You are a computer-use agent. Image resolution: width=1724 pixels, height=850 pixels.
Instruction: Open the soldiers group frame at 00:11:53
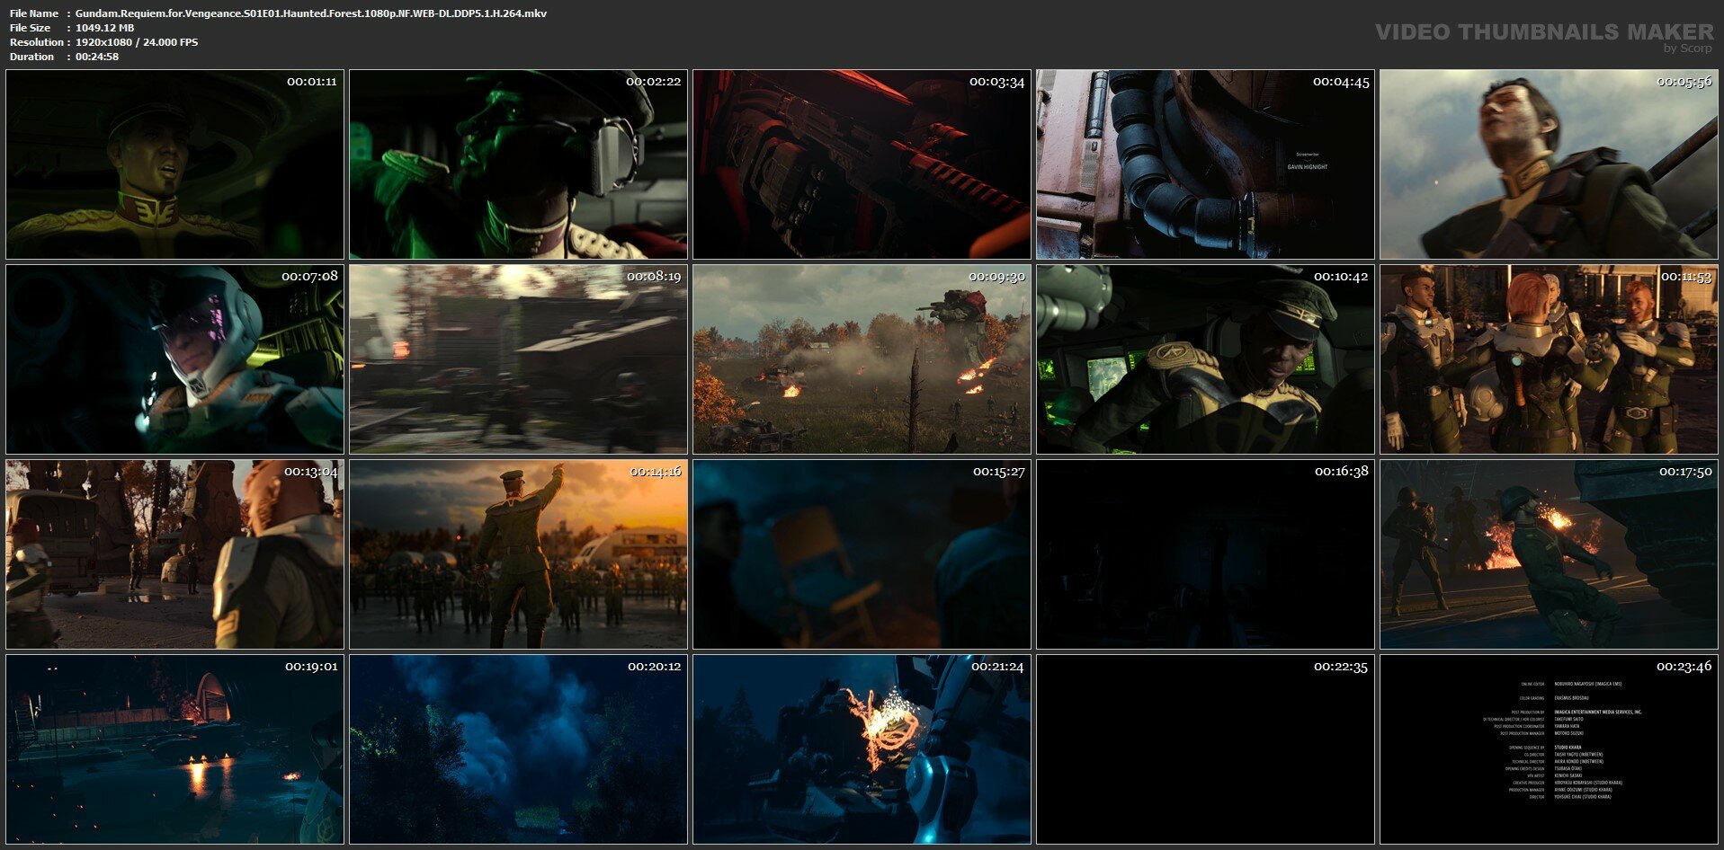[1549, 359]
